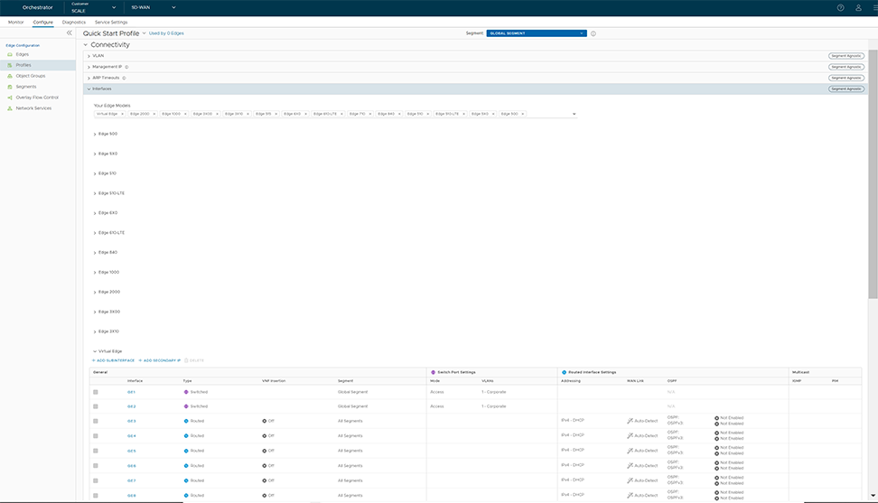Screen dimensions: 878x503
Task: Open the help icon in header
Action: tap(840, 7)
